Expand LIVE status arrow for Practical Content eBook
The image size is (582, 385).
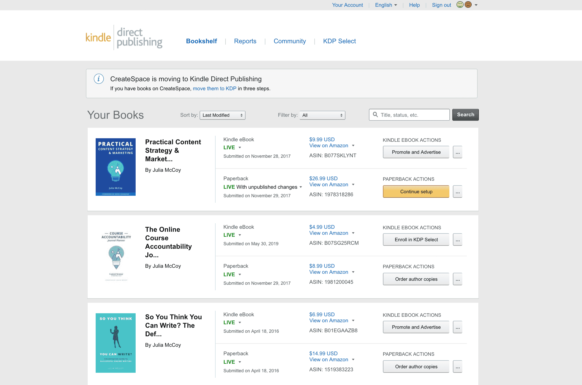[x=240, y=147]
